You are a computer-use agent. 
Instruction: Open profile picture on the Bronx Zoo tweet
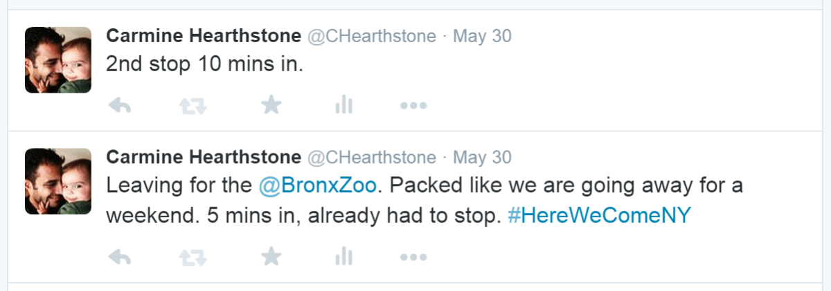click(58, 181)
